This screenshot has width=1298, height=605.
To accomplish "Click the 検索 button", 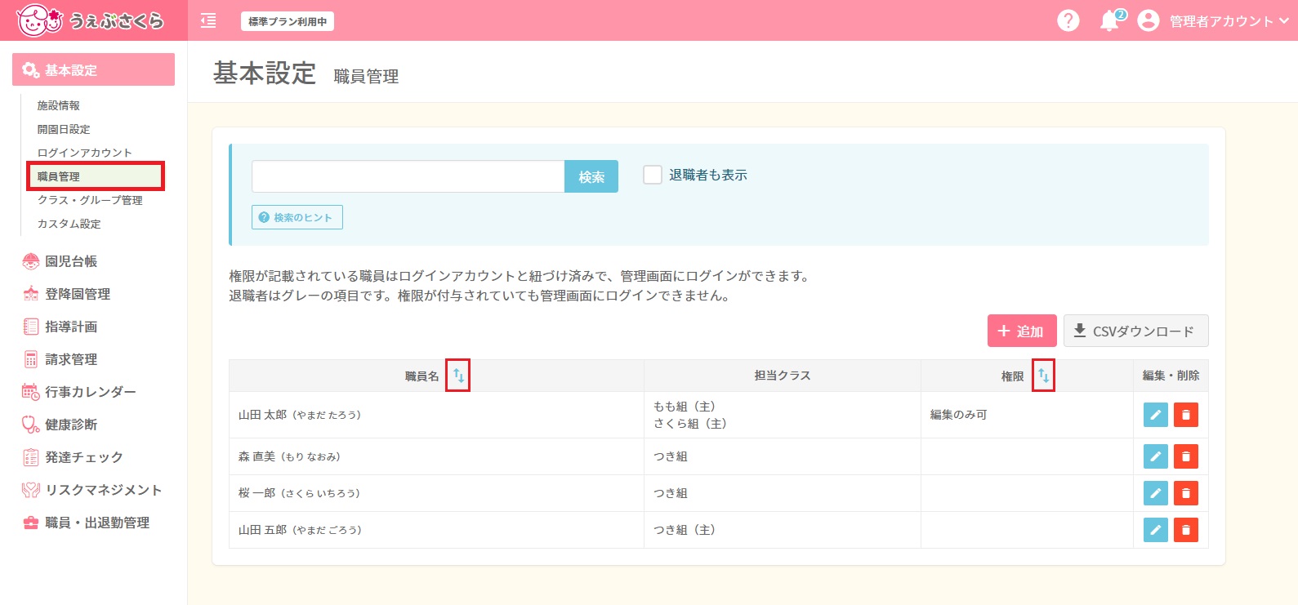I will pos(591,176).
